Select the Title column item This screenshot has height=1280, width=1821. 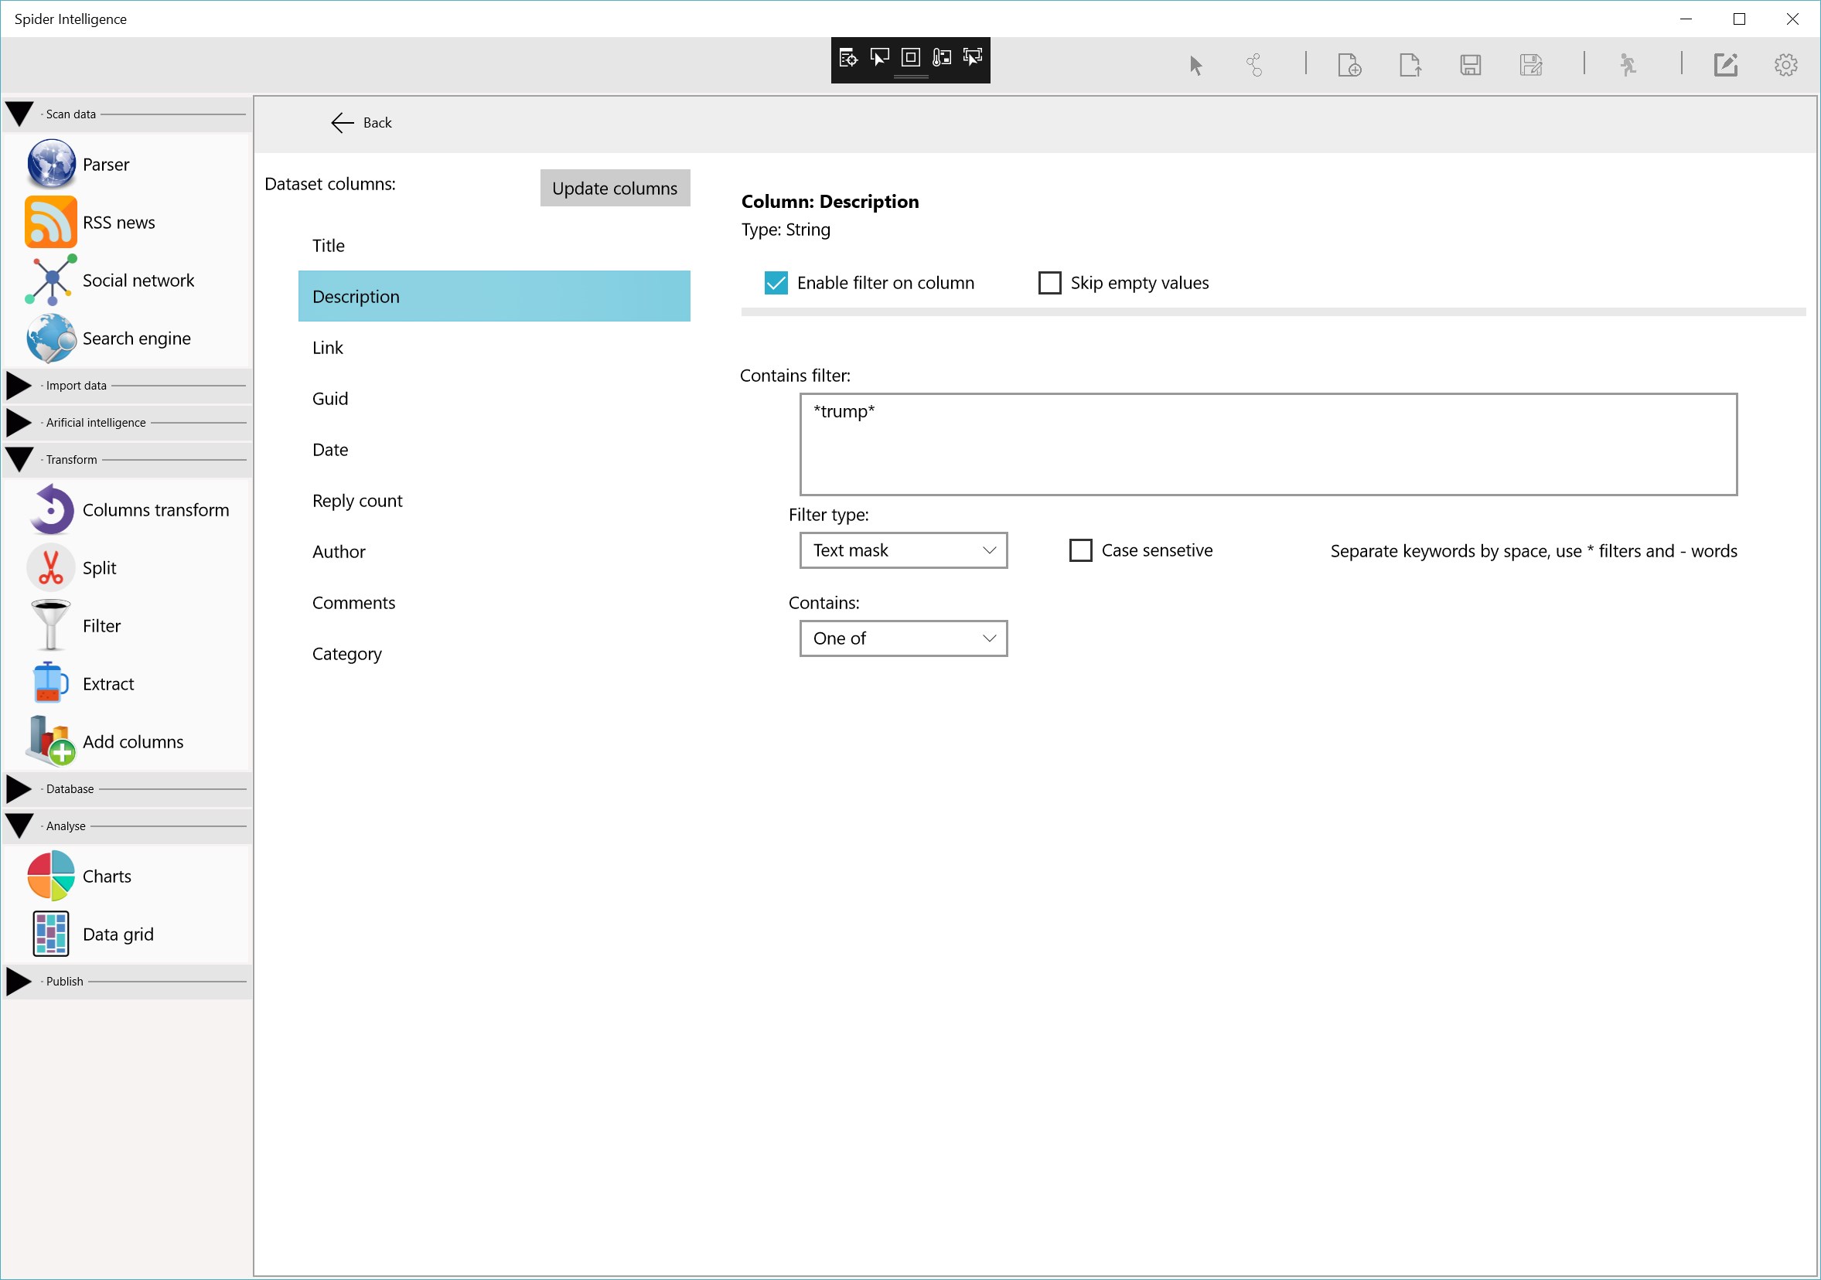329,246
